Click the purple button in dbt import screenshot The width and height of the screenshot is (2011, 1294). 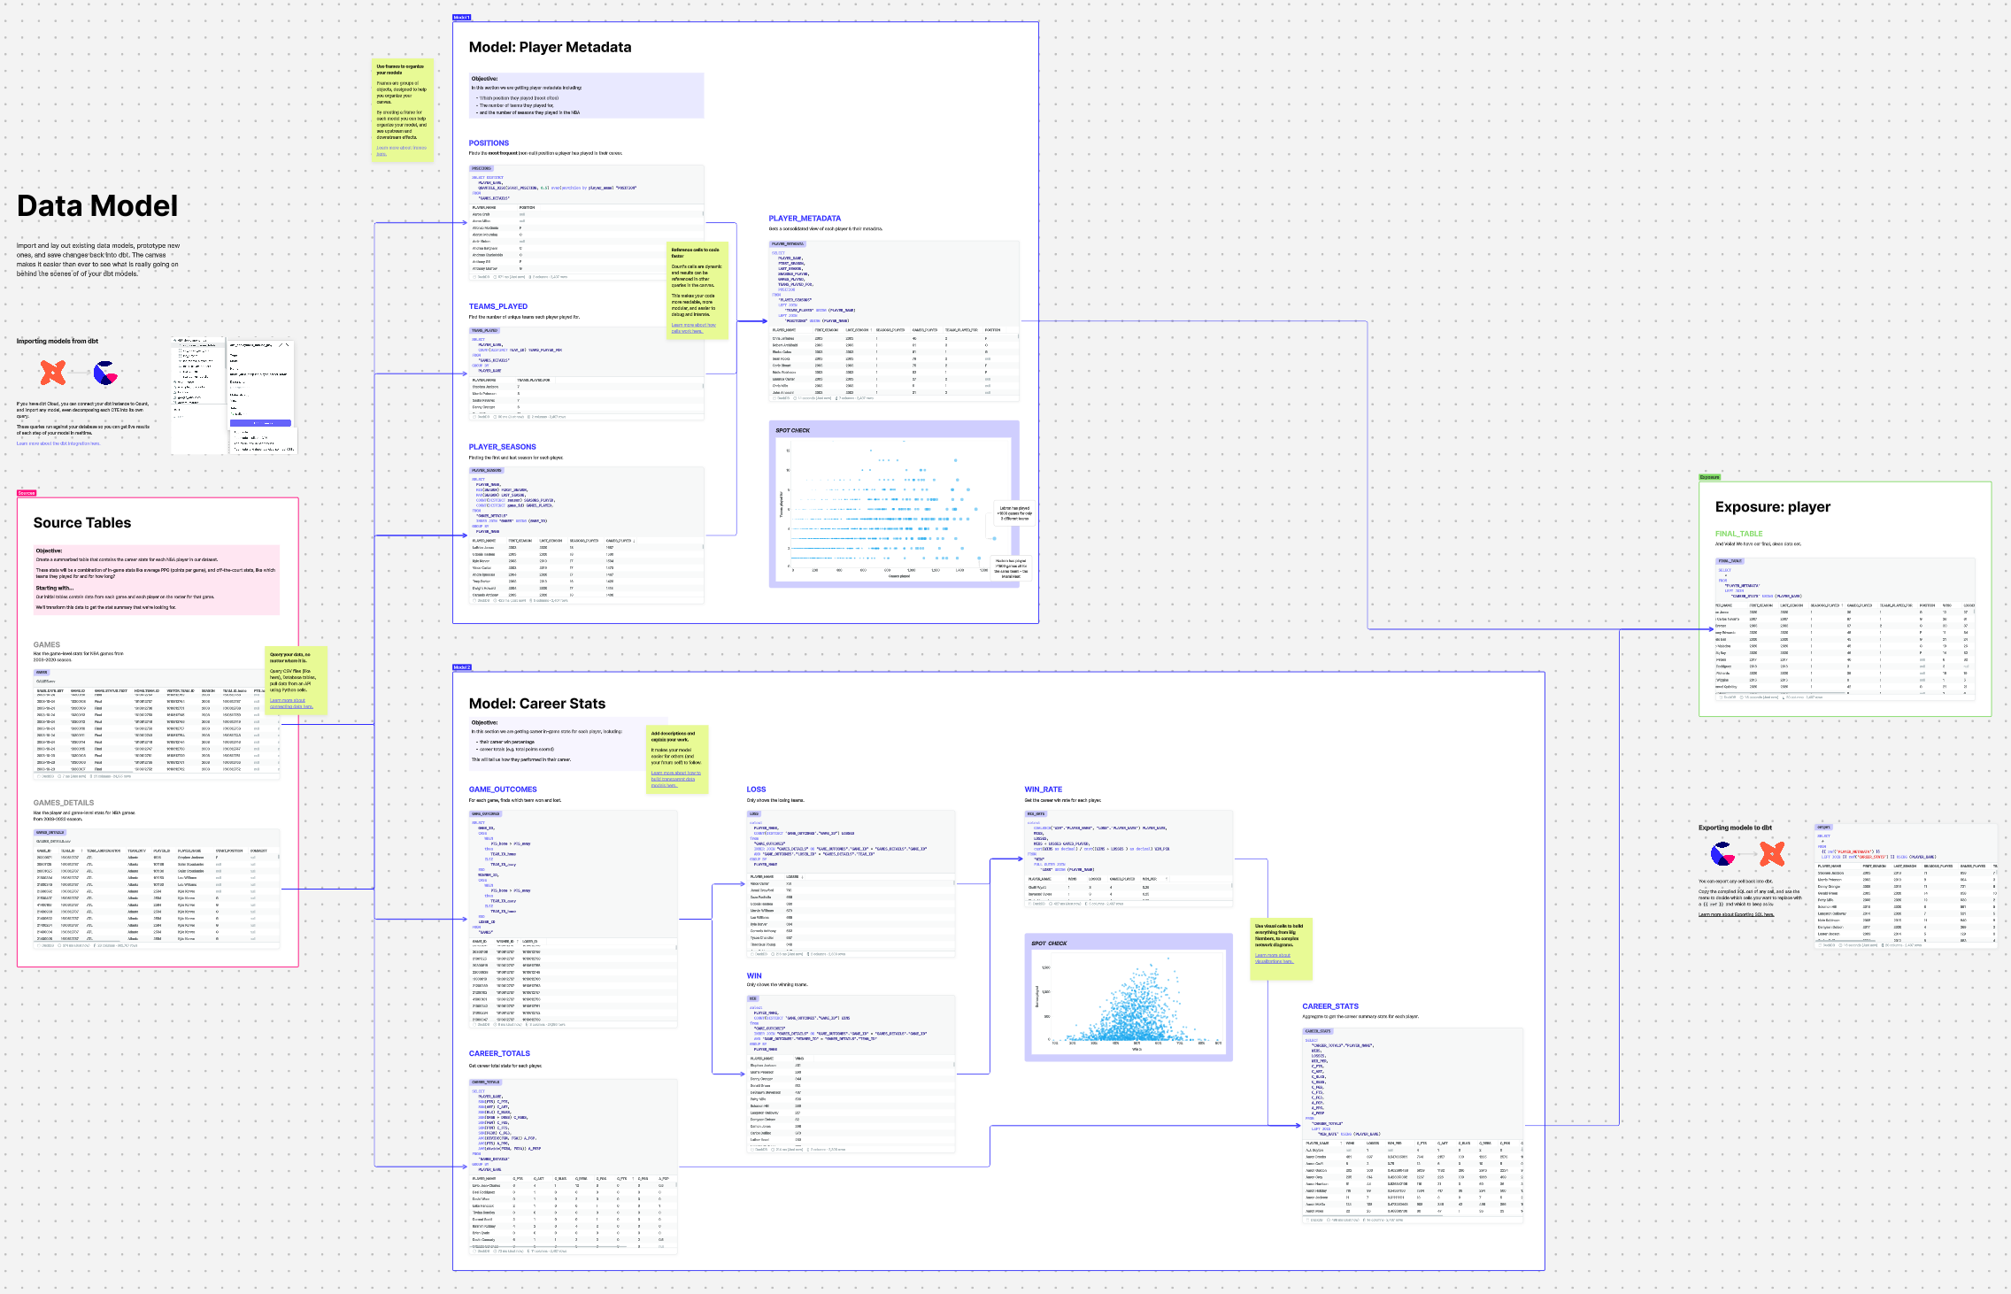(x=260, y=423)
